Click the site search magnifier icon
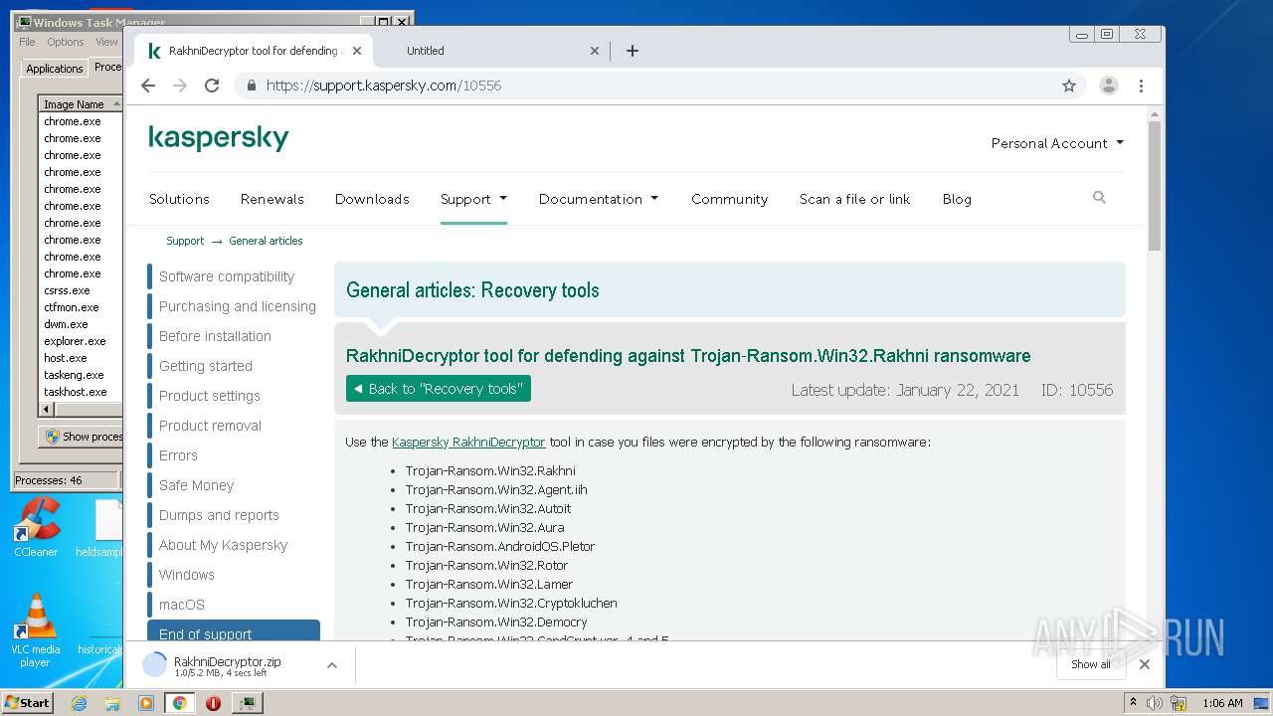Viewport: 1273px width, 716px height. (x=1099, y=198)
